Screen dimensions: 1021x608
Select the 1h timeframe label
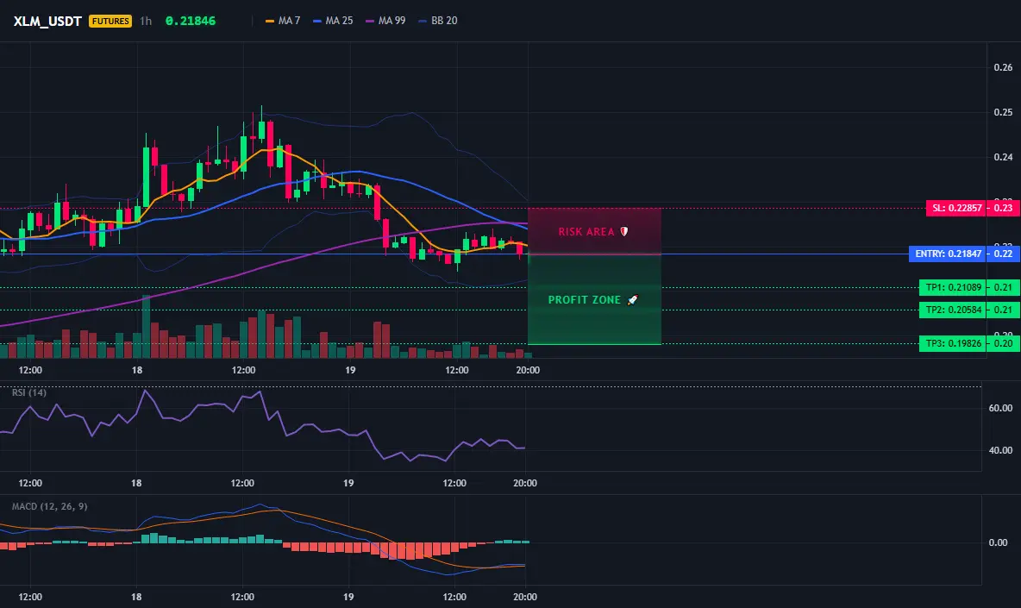(x=146, y=21)
